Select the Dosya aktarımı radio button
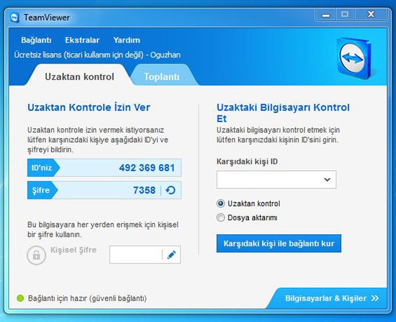 [221, 218]
